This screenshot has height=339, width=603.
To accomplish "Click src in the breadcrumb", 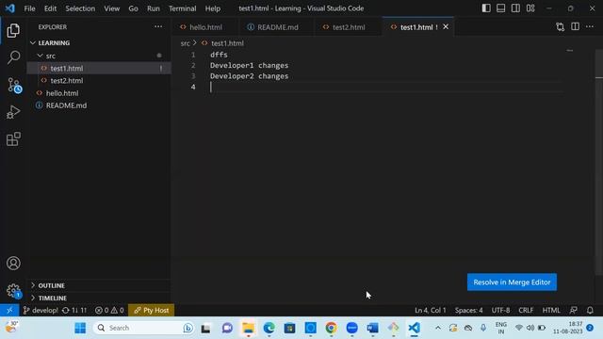I will tap(185, 43).
